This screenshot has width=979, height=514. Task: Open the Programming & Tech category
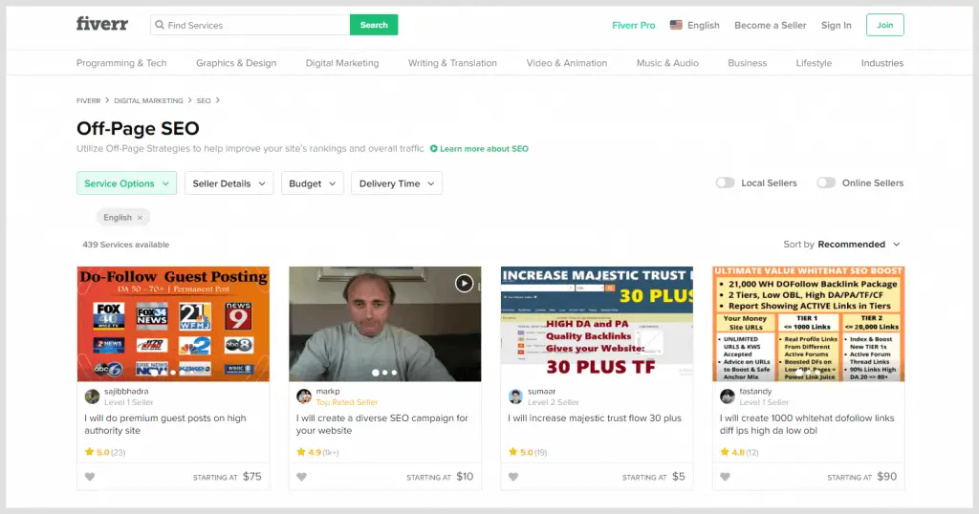click(121, 63)
